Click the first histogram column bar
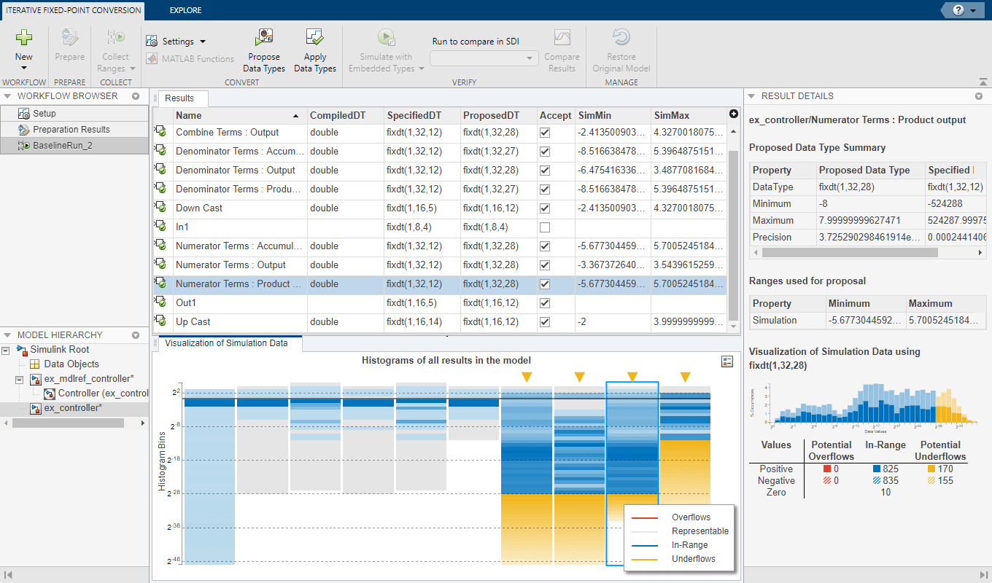Image resolution: width=992 pixels, height=583 pixels. (209, 474)
